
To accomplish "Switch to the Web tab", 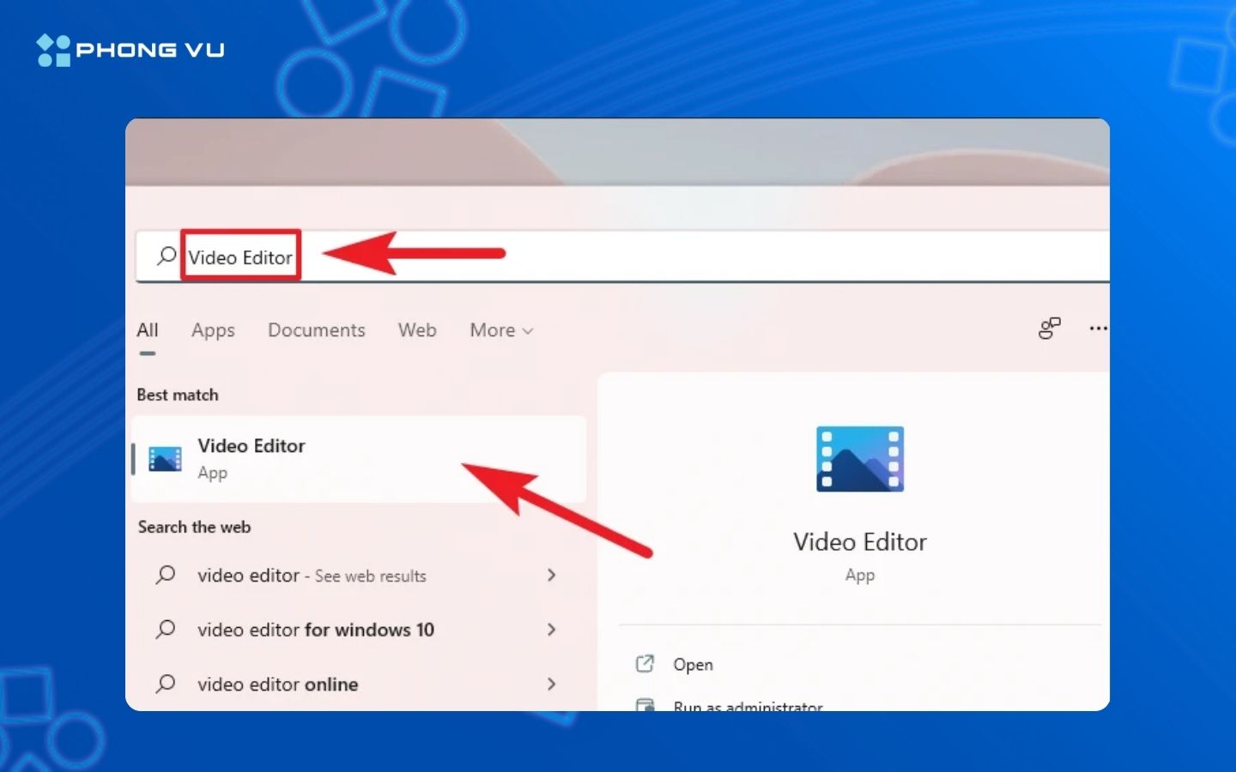I will (x=417, y=330).
